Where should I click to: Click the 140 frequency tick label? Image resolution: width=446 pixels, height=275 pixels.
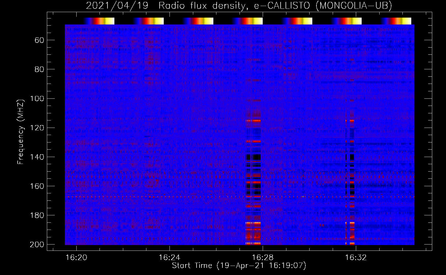[x=37, y=157]
